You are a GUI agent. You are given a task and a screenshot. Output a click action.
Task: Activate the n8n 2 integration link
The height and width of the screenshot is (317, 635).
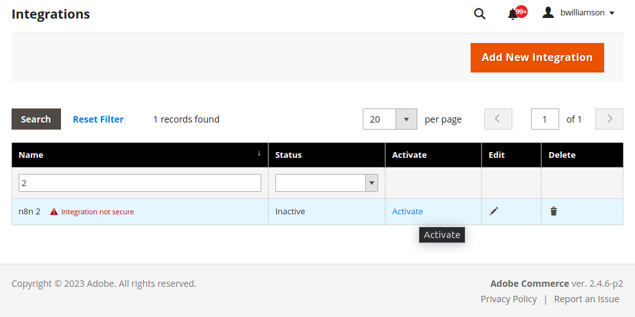(408, 212)
